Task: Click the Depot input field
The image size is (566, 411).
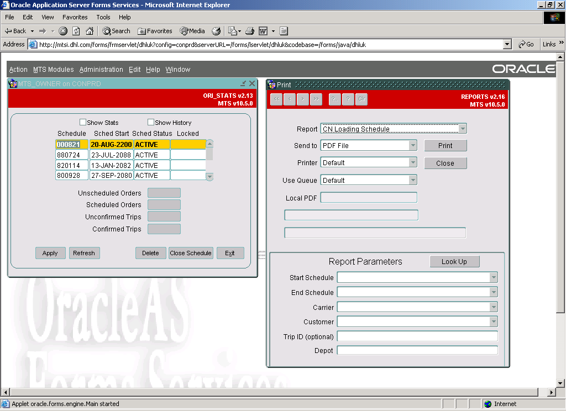Action: [417, 350]
